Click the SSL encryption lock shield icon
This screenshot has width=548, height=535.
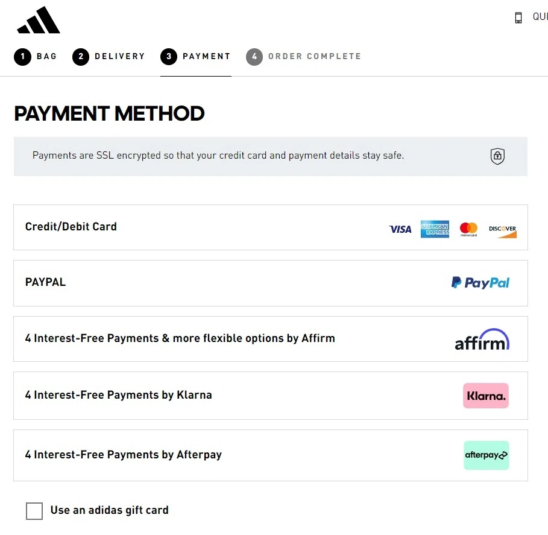(x=497, y=156)
